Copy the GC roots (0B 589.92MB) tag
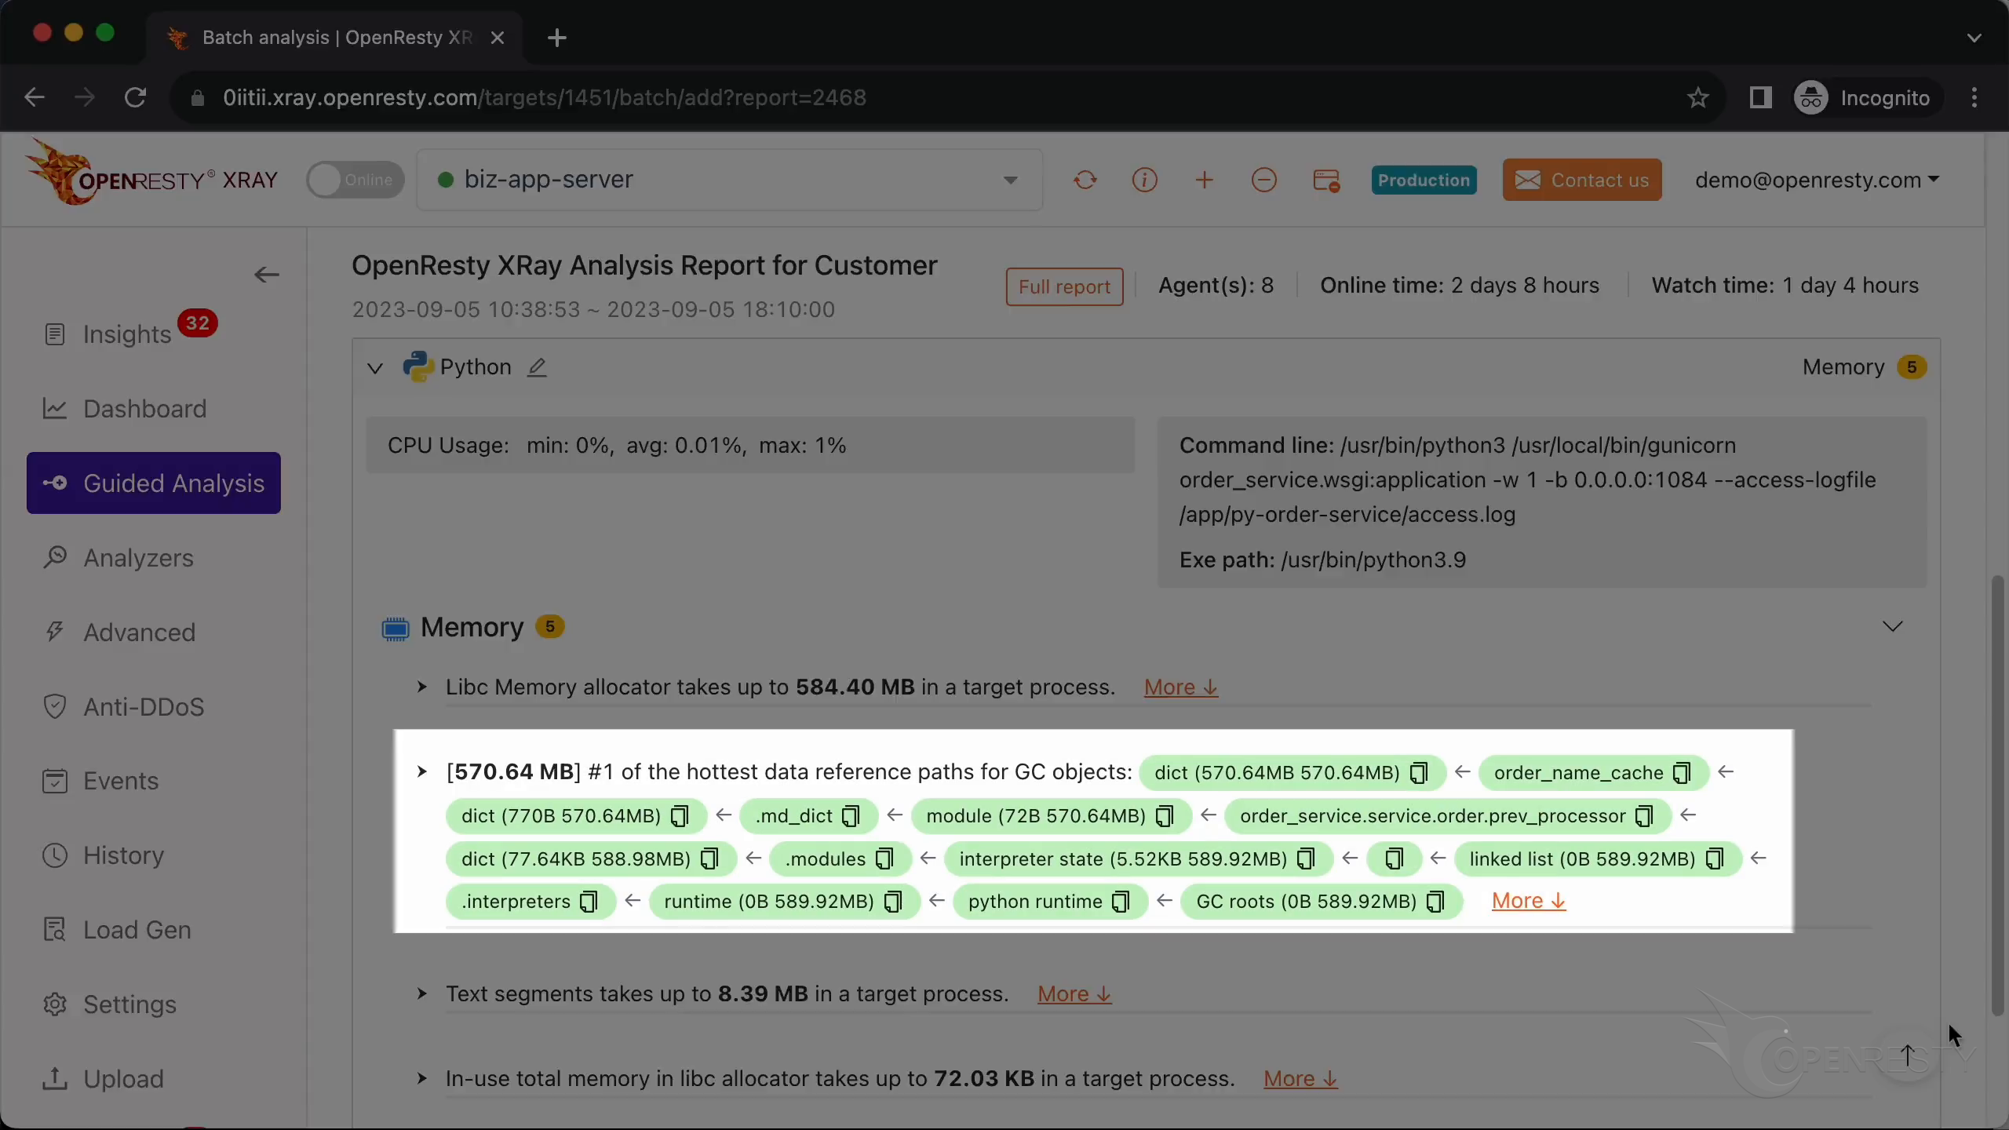The width and height of the screenshot is (2009, 1130). pos(1435,902)
